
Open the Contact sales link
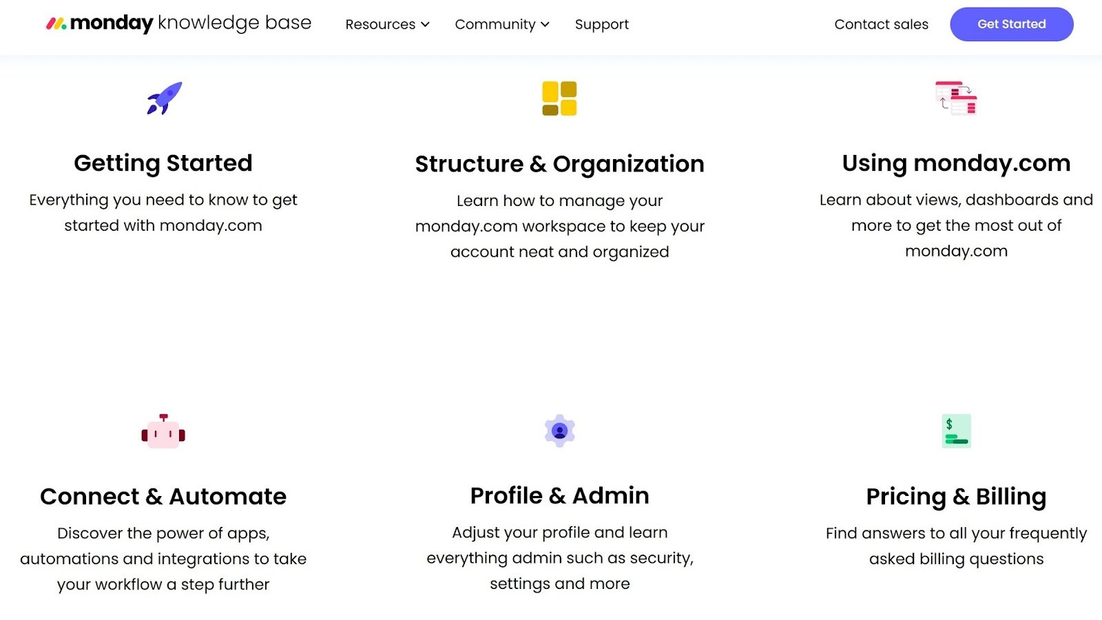coord(881,25)
